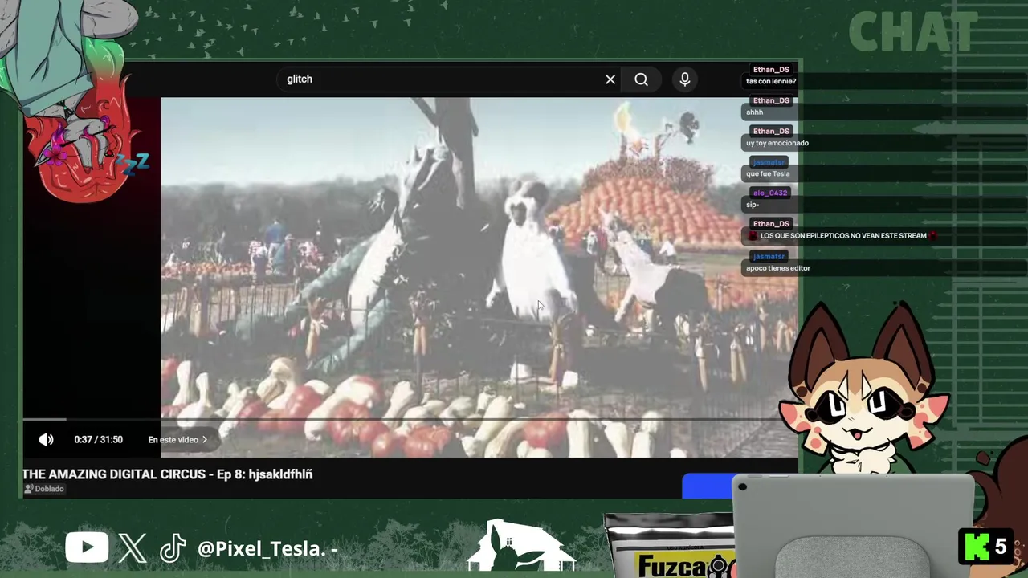Click chat message 'tas con lennie?'
The width and height of the screenshot is (1028, 578).
point(771,81)
